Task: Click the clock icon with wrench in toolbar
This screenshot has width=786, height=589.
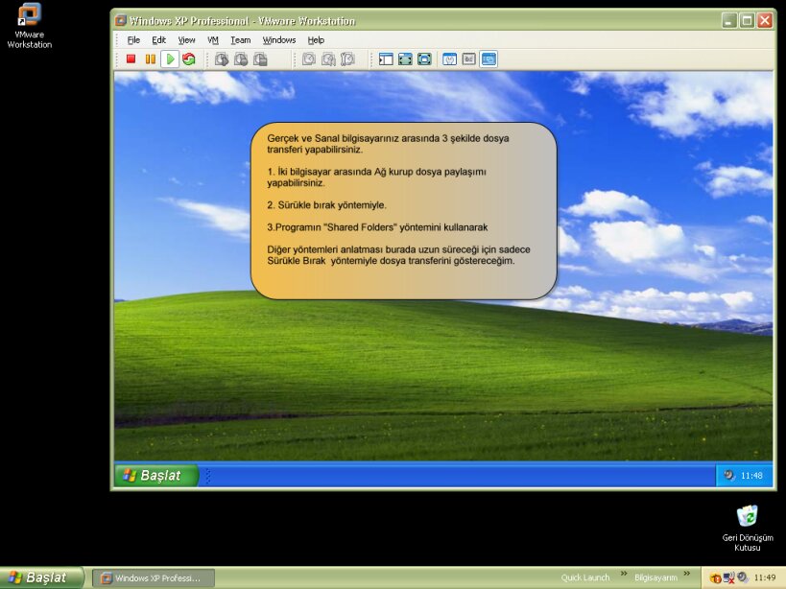Action: tap(347, 59)
